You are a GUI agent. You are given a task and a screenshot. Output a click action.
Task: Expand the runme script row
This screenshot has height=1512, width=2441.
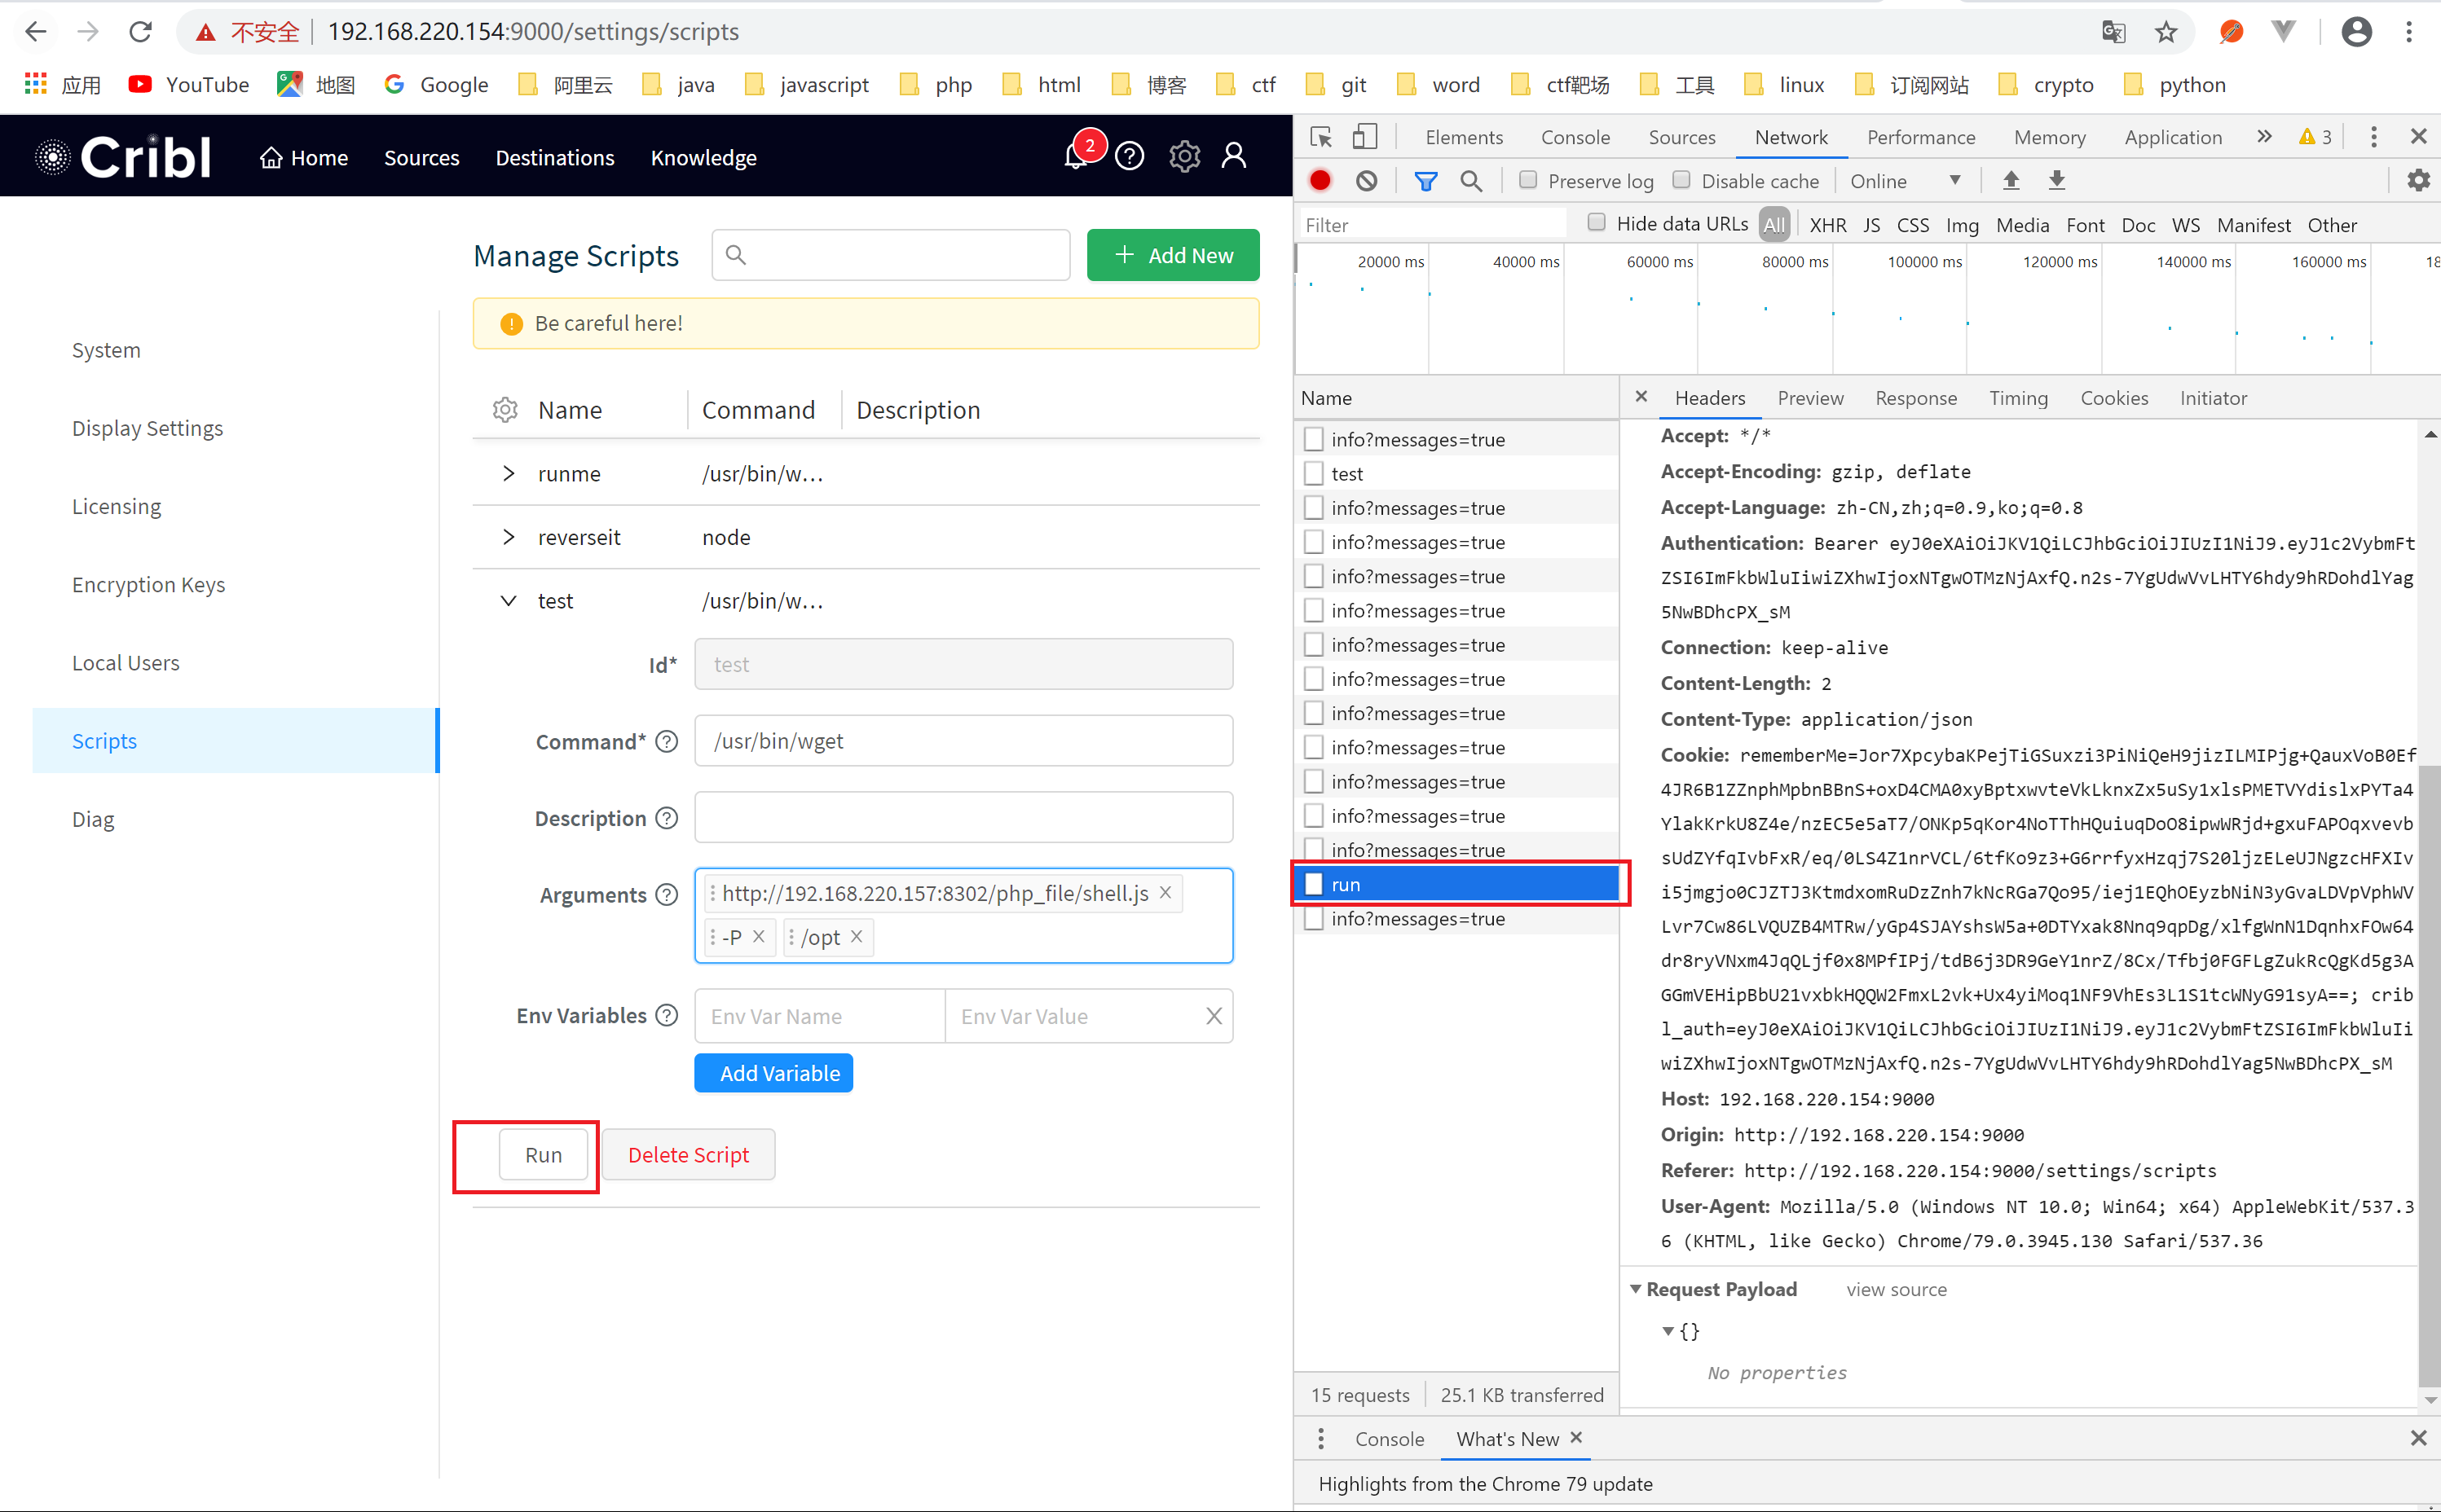click(x=509, y=473)
